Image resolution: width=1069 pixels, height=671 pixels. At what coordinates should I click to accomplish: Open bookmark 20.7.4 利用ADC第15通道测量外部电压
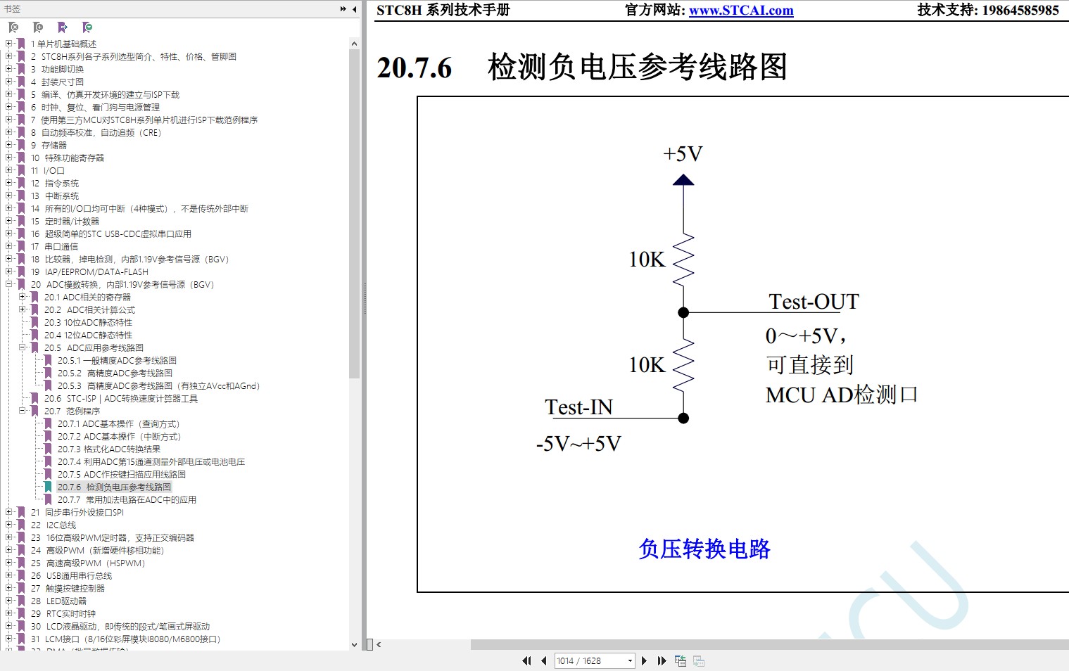point(151,461)
